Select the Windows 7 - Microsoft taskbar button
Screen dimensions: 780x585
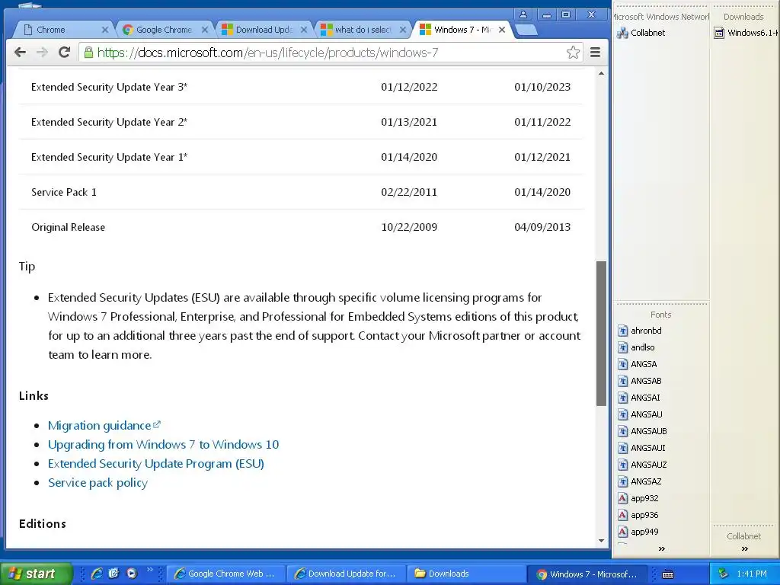coord(587,574)
